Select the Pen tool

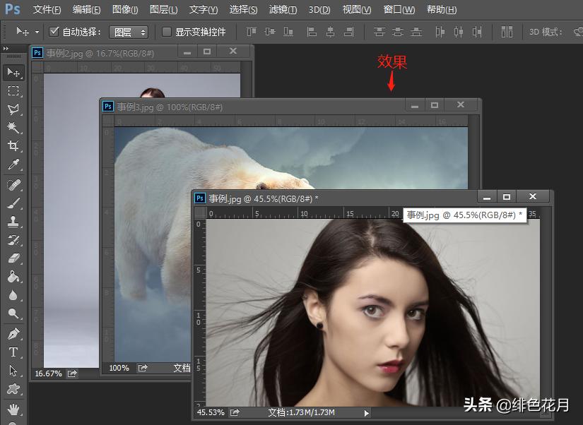13,333
